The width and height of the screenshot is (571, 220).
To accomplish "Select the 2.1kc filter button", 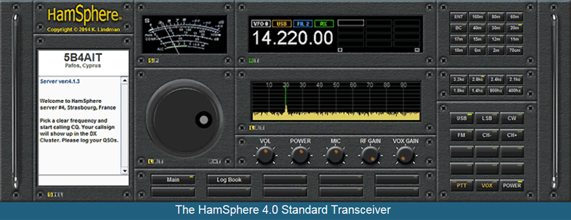I will point(514,79).
